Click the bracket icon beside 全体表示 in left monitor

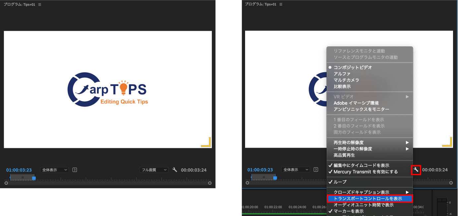point(75,170)
